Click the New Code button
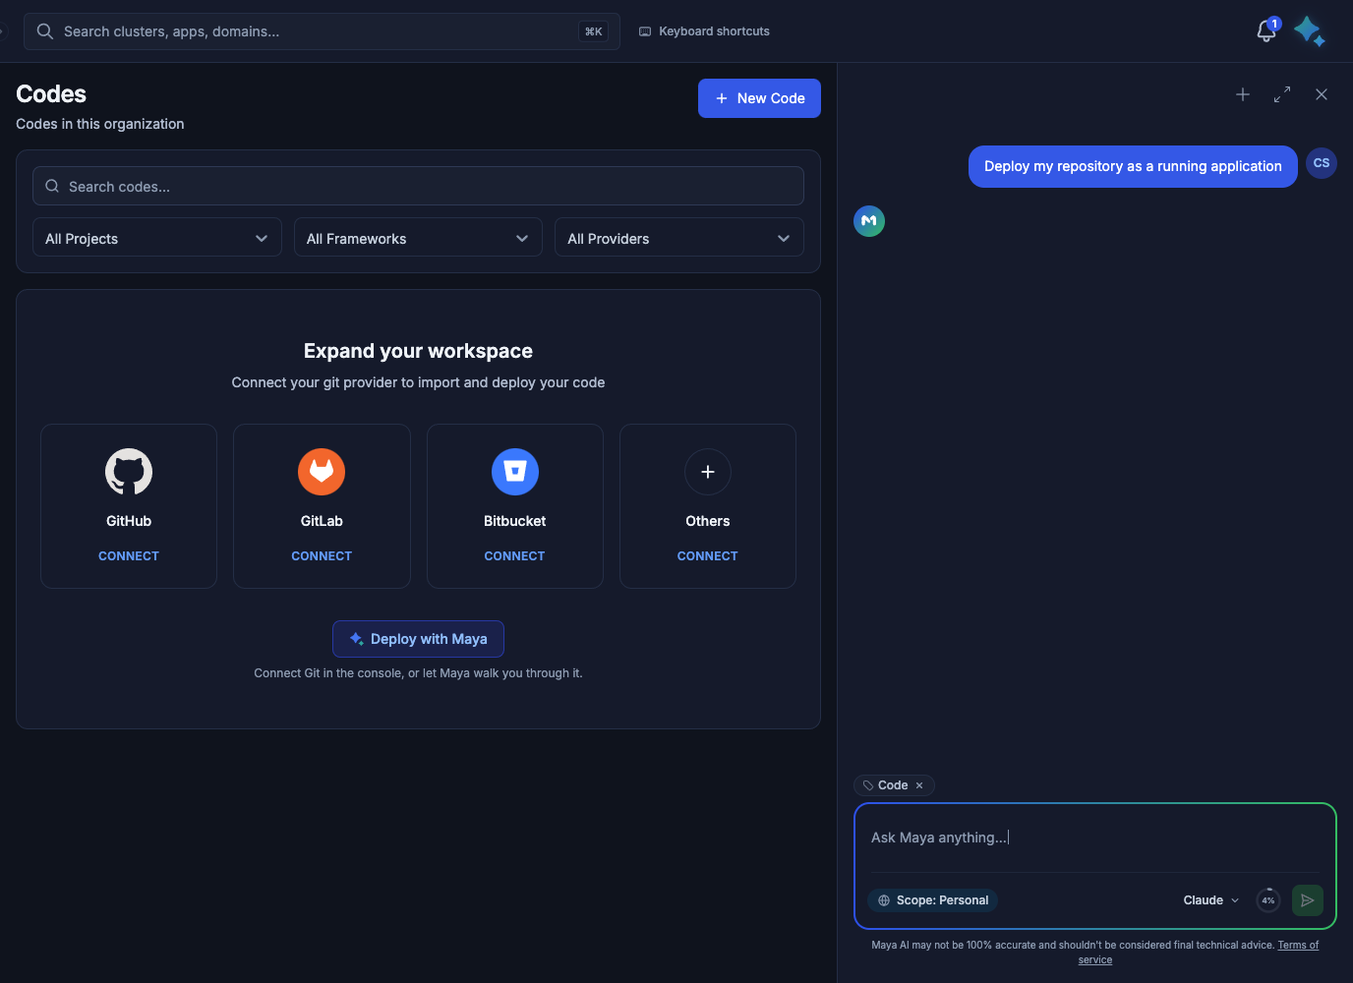 [x=759, y=98]
